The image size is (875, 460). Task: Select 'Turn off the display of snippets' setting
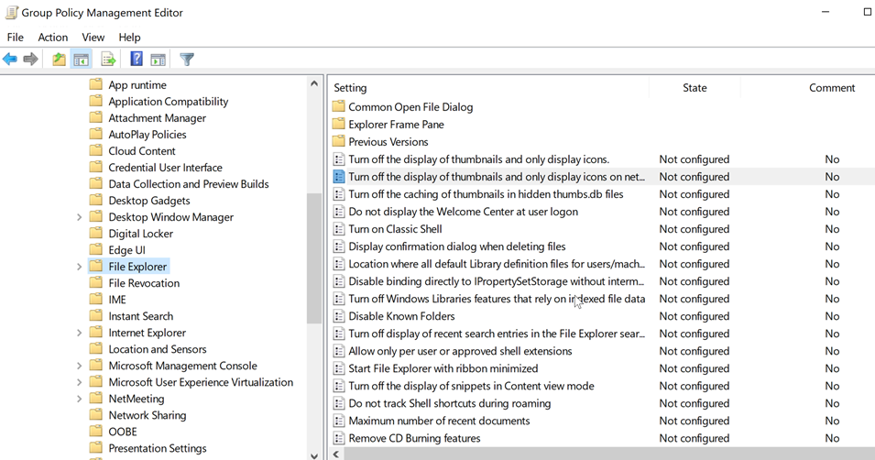[472, 386]
